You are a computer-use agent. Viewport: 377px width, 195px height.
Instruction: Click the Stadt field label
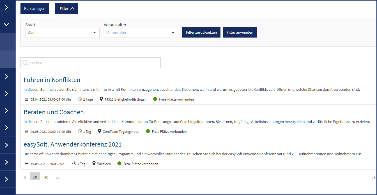[30, 25]
